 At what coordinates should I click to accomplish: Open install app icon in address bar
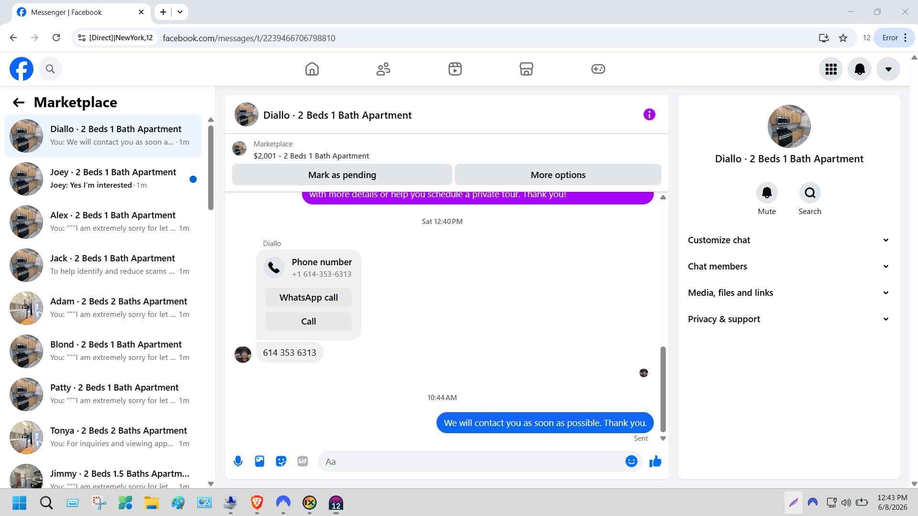pyautogui.click(x=824, y=38)
